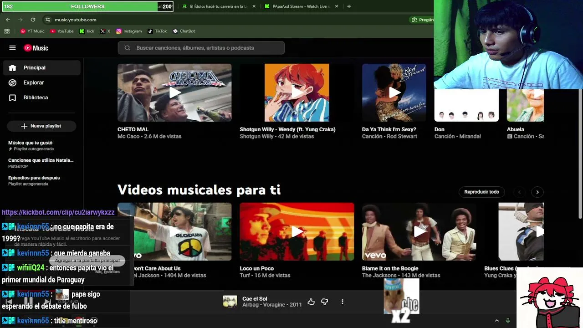Reload the music.youtube.com page
Screen dimensions: 583x328
click(33, 20)
